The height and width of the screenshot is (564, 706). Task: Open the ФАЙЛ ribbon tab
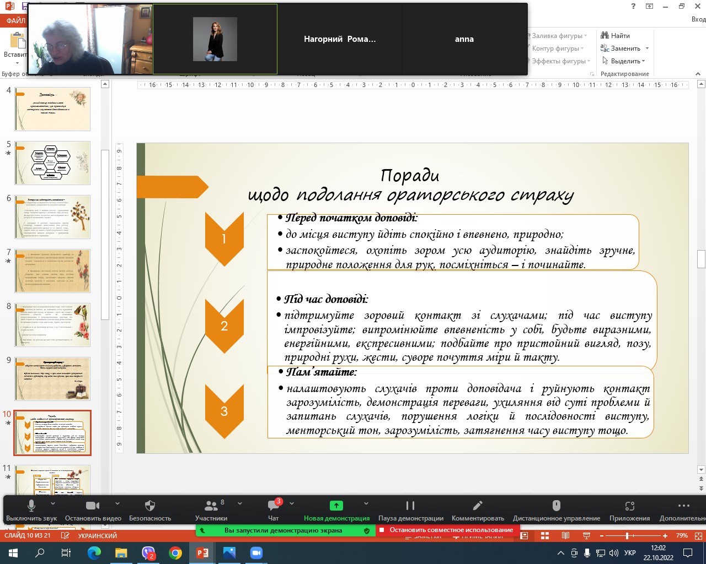15,20
